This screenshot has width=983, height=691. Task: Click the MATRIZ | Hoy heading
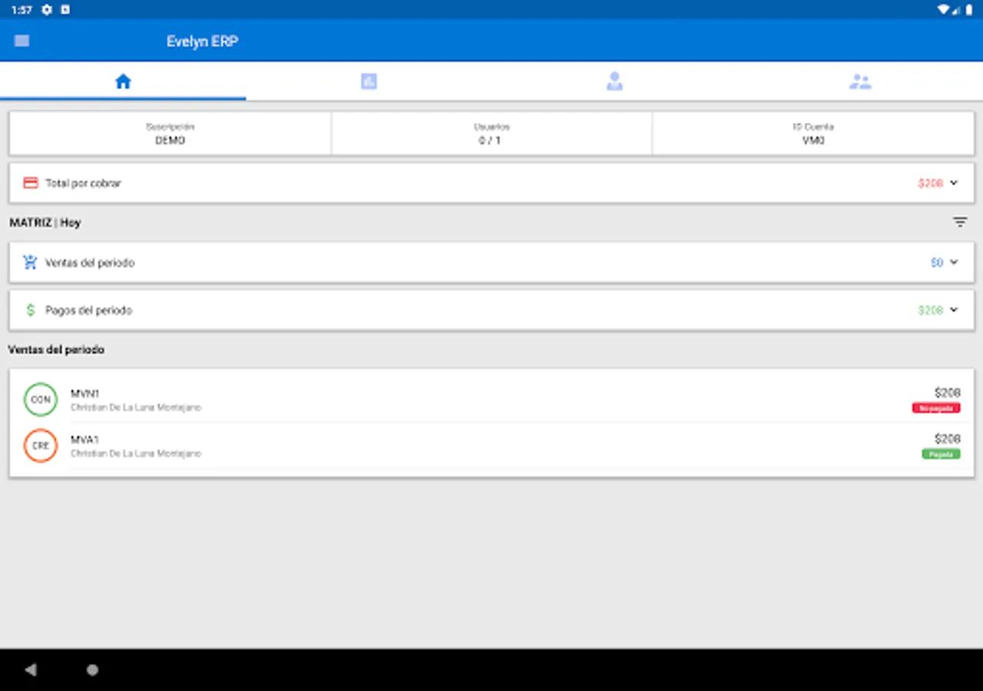(45, 223)
